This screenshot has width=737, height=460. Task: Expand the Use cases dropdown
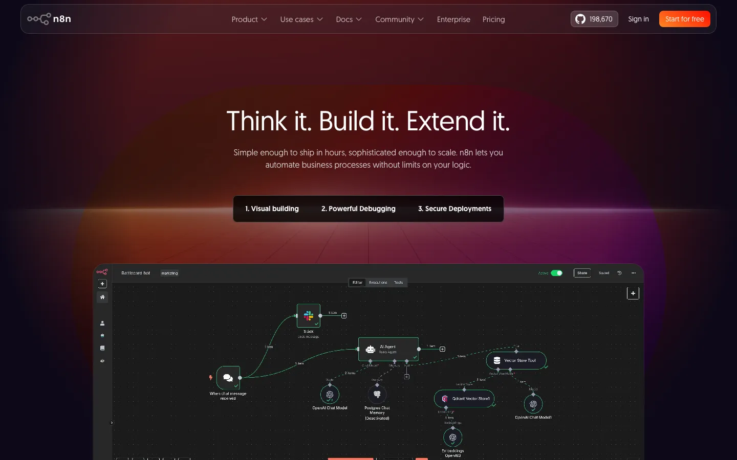point(301,19)
